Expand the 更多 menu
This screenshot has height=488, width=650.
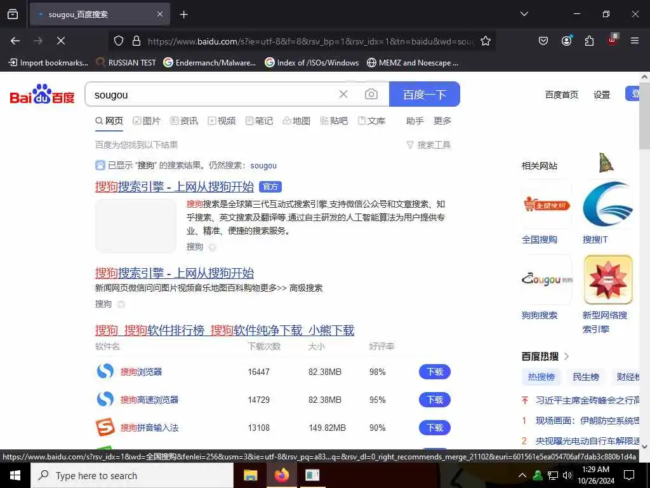click(442, 121)
